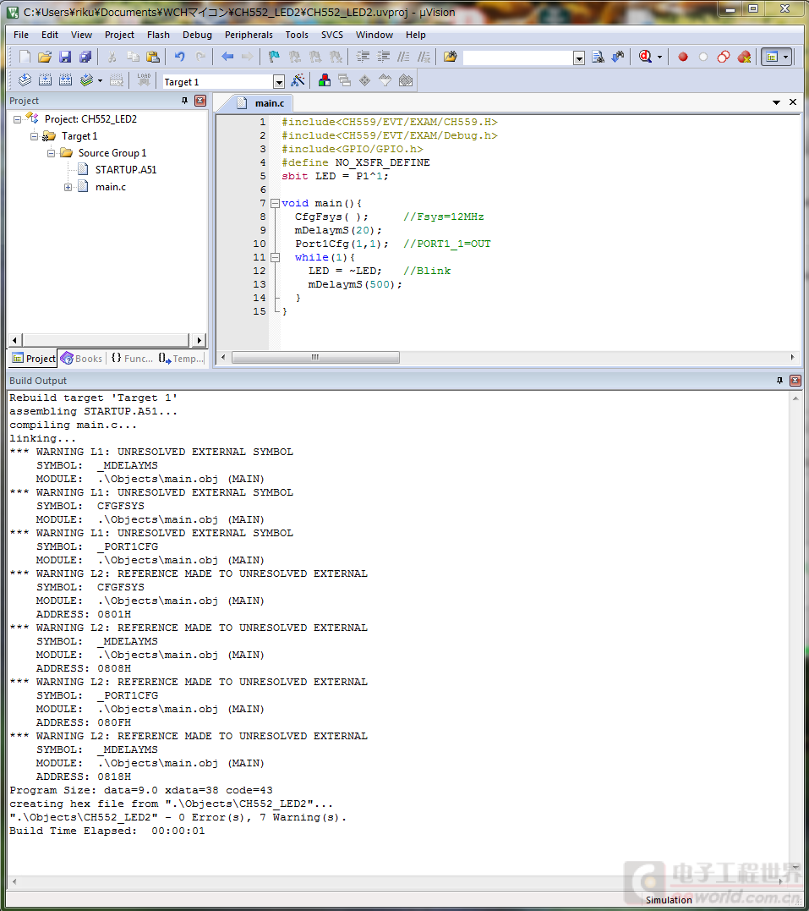Open the Flash menu
809x911 pixels.
(x=159, y=35)
